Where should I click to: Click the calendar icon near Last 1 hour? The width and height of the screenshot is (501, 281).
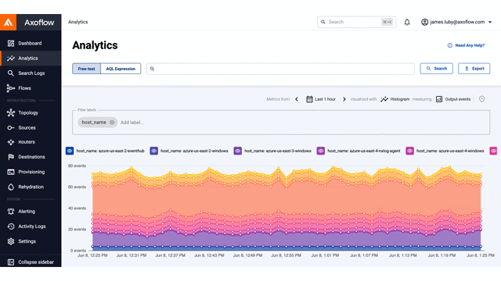309,99
